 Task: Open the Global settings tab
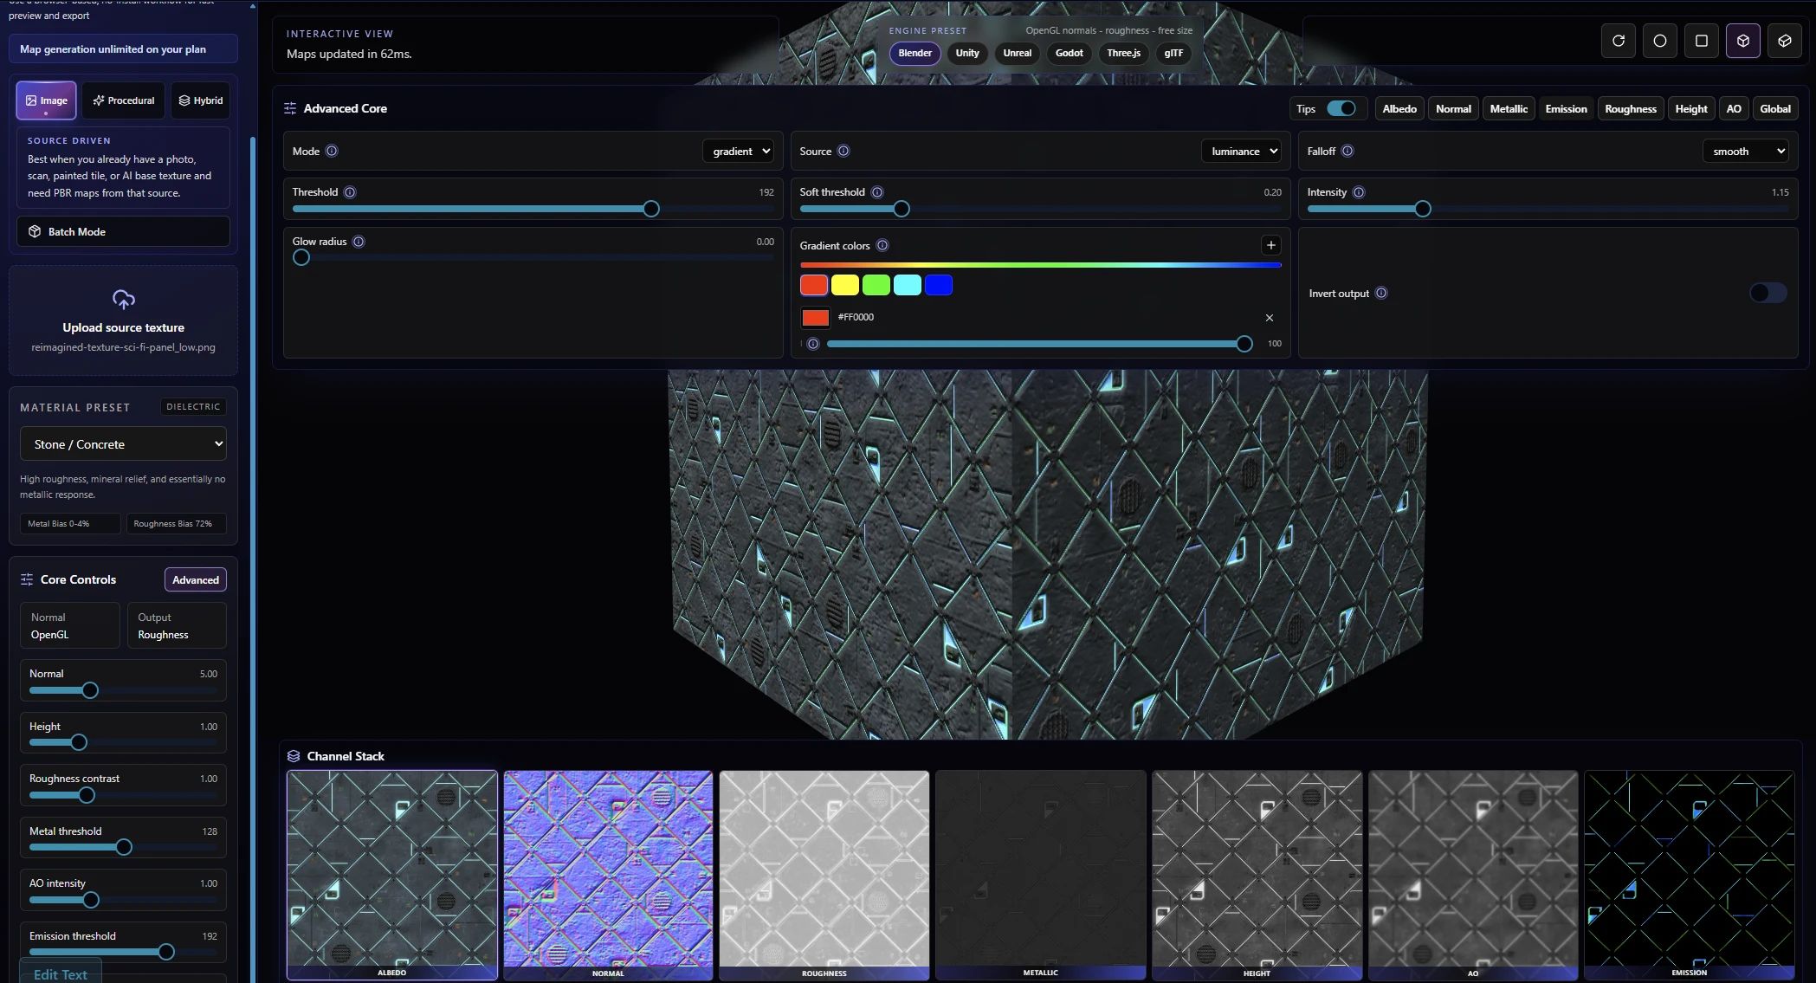1775,108
